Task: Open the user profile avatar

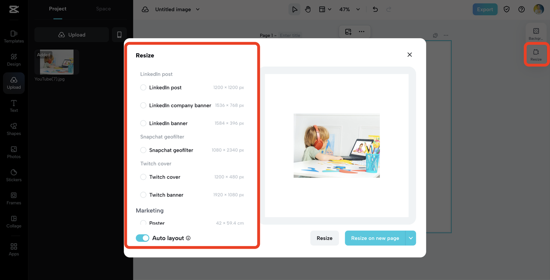Action: (x=538, y=9)
